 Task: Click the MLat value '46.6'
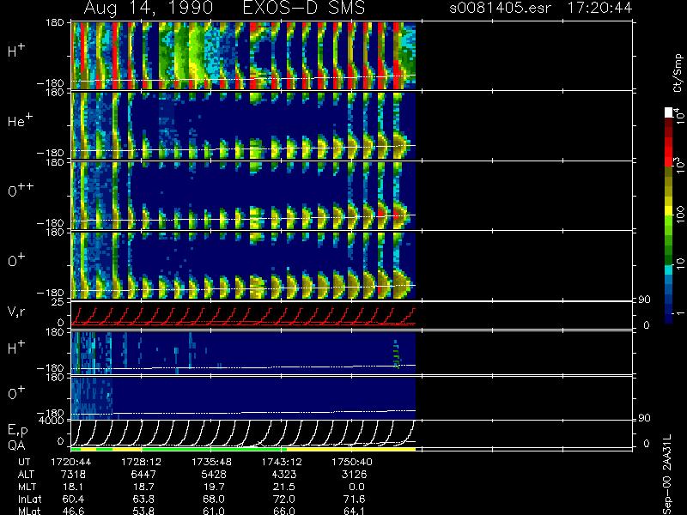pos(75,511)
